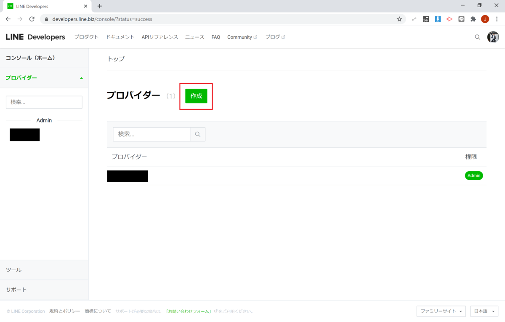The image size is (505, 322).
Task: Click the provider list search magnifier button
Action: [x=197, y=134]
